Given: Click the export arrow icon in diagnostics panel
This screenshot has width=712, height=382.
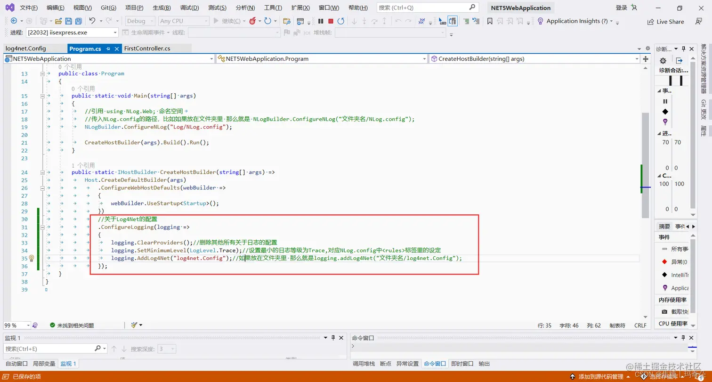Looking at the screenshot, I should (x=679, y=61).
